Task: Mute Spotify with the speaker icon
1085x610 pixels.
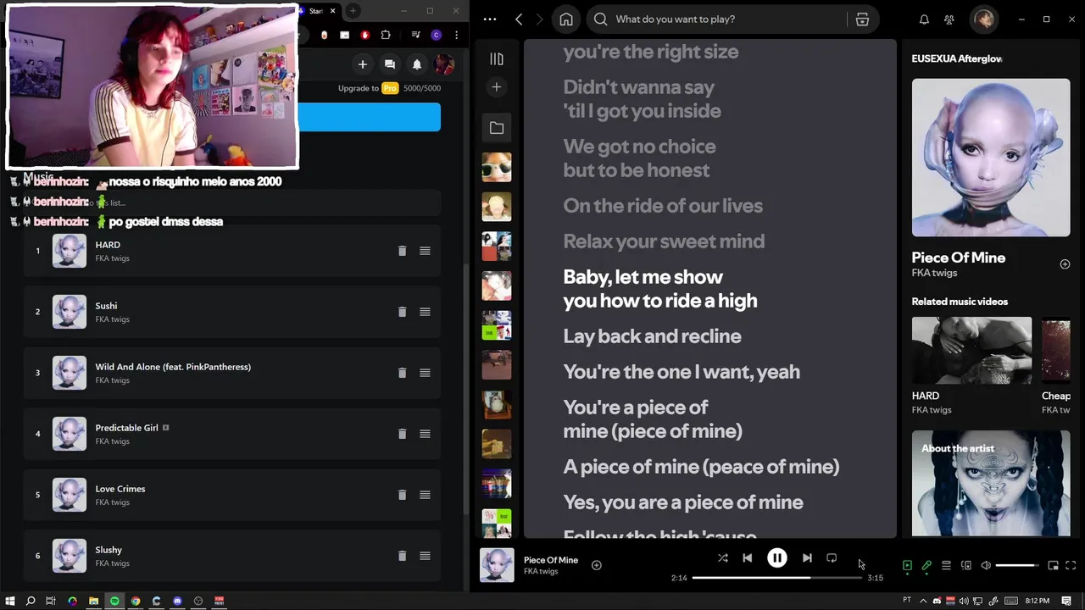Action: point(986,565)
